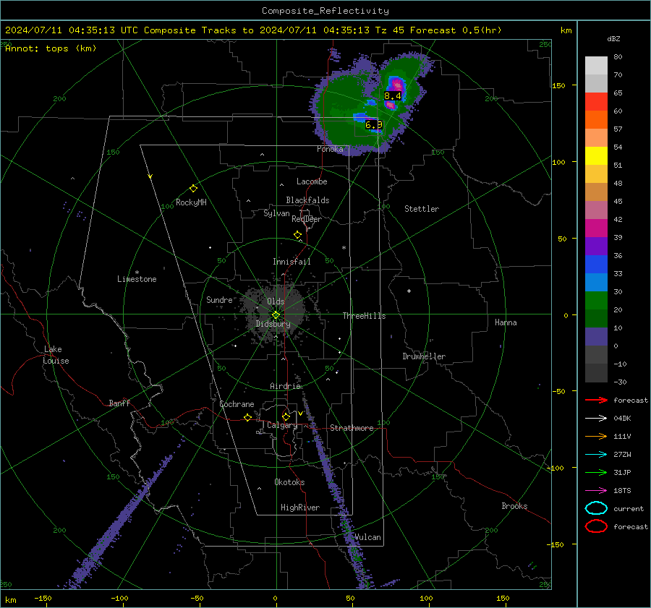Pick the bright green swatch between 30 and 20
This screenshot has width=651, height=608.
[x=596, y=301]
